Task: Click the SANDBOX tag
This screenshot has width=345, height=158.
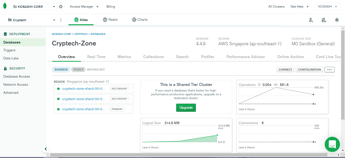Action: (61, 70)
